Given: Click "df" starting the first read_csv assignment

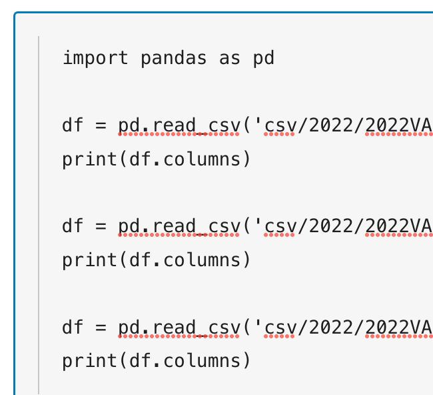Looking at the screenshot, I should click(73, 125).
